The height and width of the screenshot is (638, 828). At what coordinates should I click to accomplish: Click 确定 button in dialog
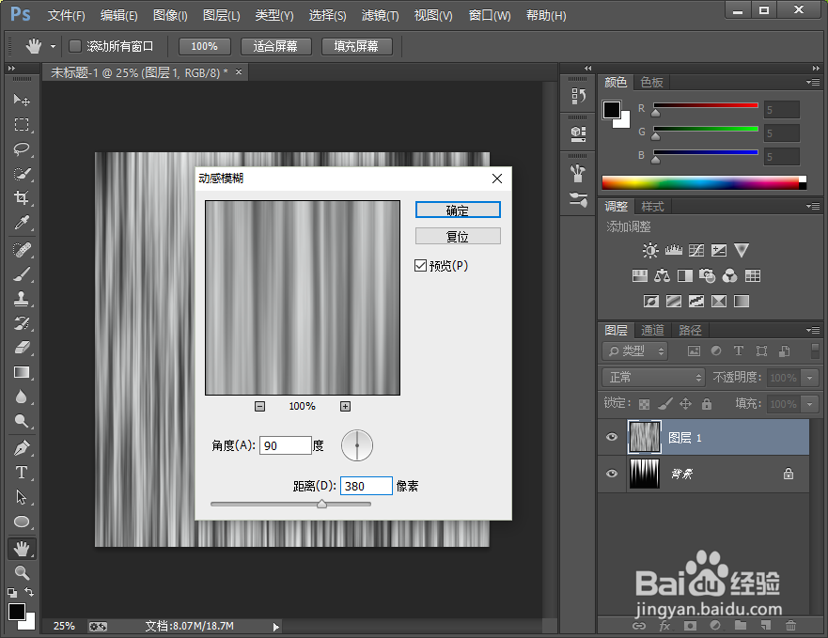pyautogui.click(x=458, y=210)
